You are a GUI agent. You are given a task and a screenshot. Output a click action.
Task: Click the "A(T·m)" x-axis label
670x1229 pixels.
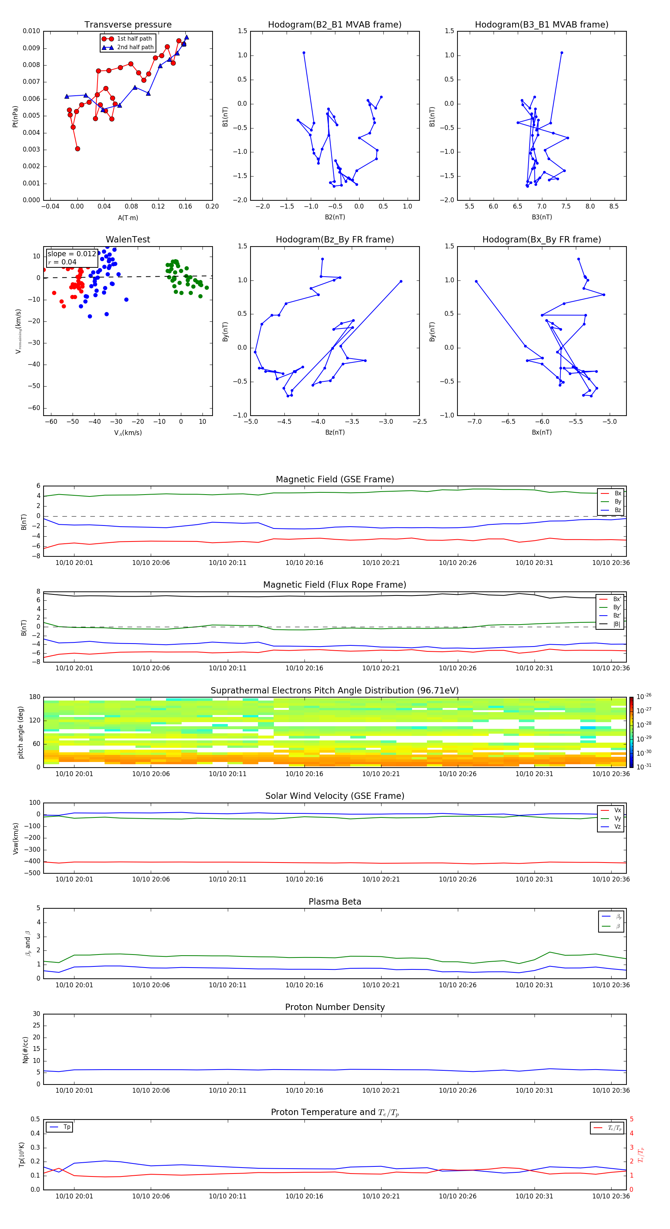128,217
